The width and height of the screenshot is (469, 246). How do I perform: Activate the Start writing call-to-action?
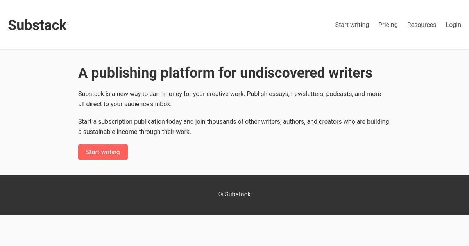[x=103, y=152]
